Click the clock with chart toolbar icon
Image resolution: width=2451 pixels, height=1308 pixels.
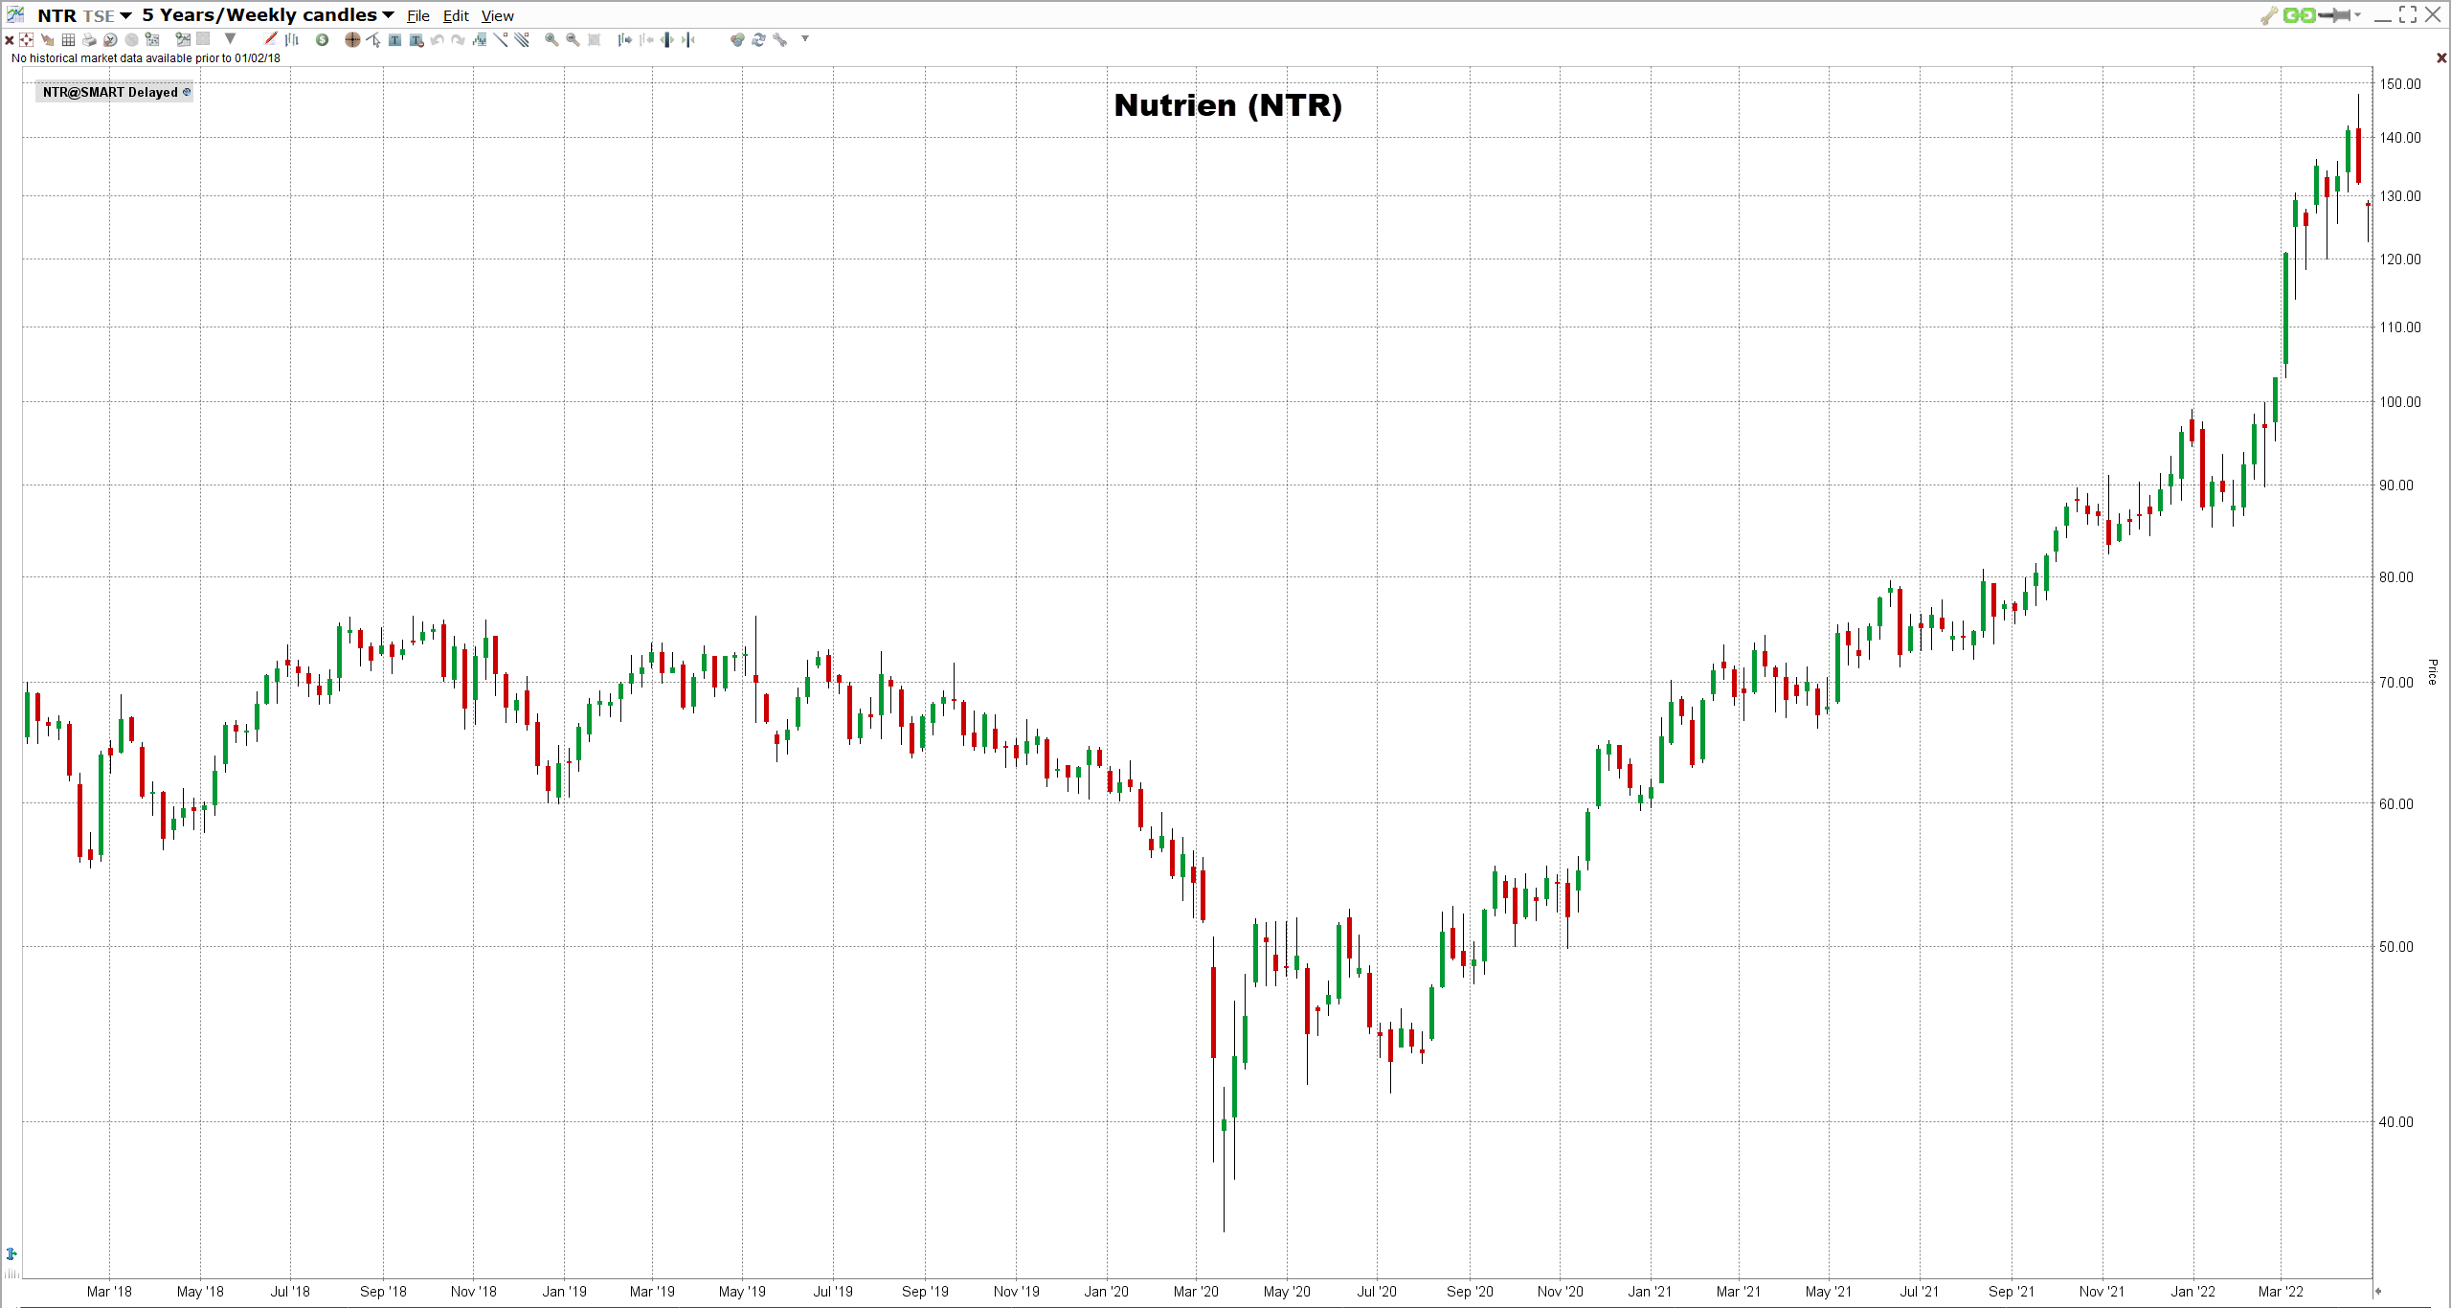(x=110, y=40)
